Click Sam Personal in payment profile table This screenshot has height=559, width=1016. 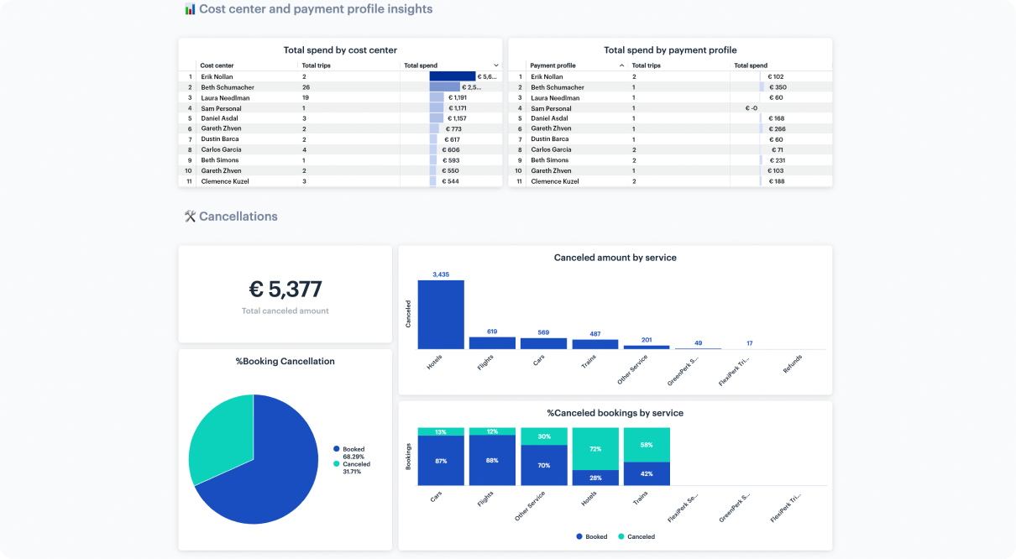[x=551, y=108]
